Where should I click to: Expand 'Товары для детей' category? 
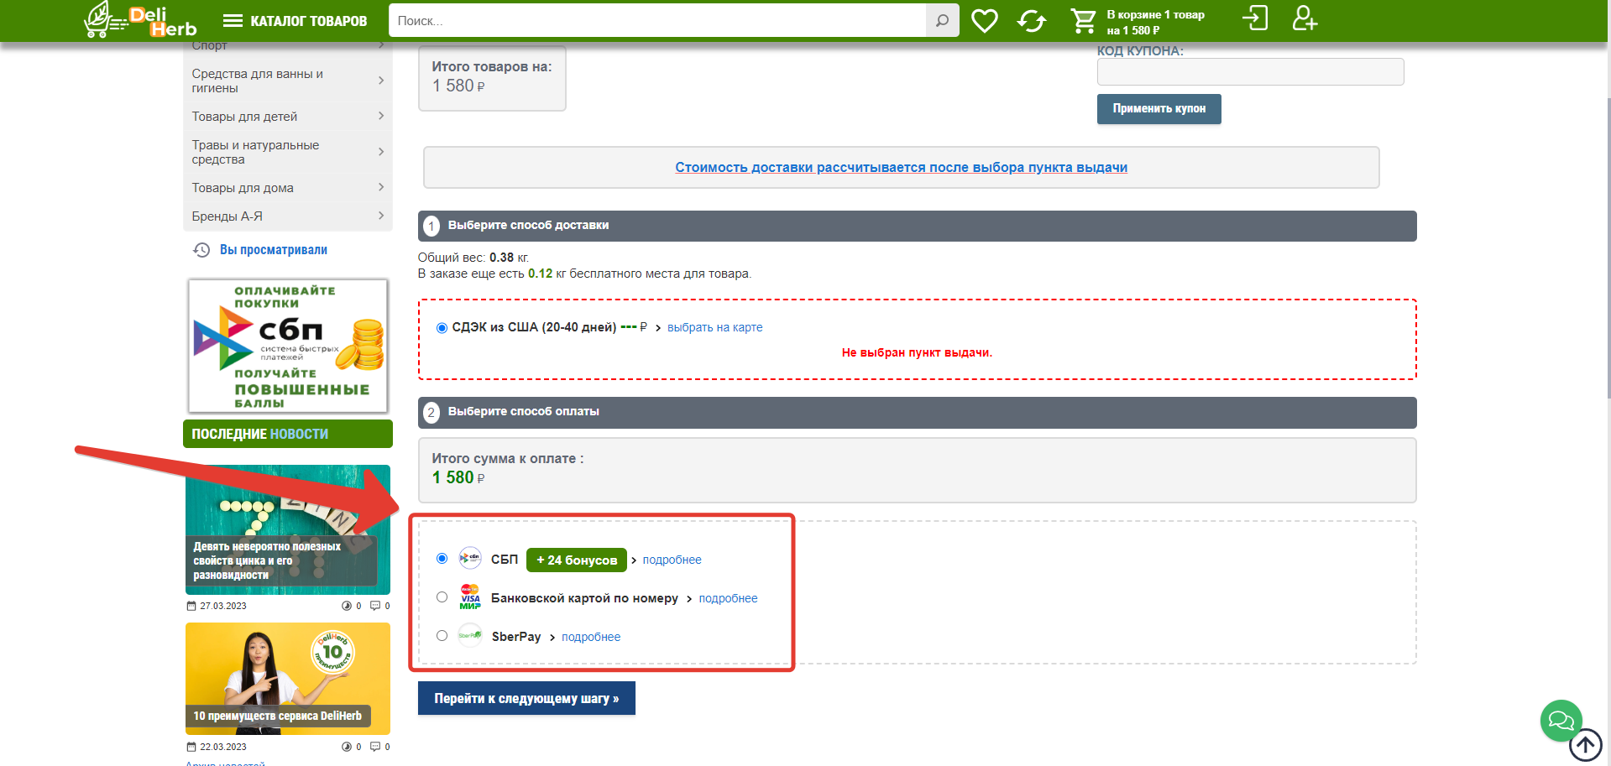381,116
